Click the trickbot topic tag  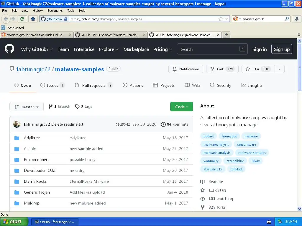pyautogui.click(x=236, y=169)
